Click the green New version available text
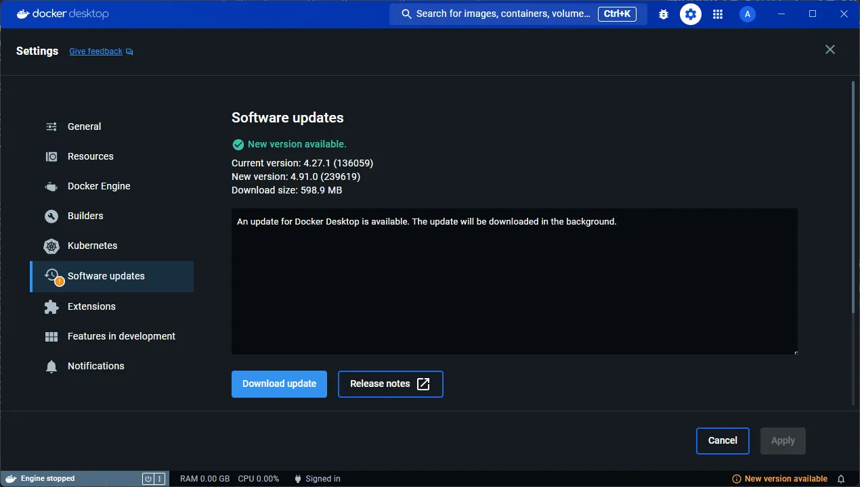 point(297,144)
